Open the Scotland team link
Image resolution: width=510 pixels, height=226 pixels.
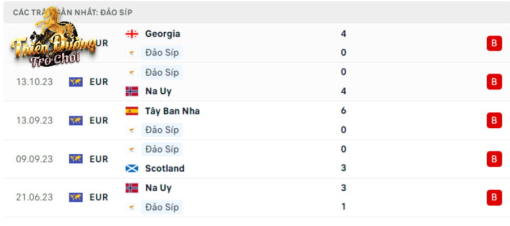pyautogui.click(x=164, y=168)
